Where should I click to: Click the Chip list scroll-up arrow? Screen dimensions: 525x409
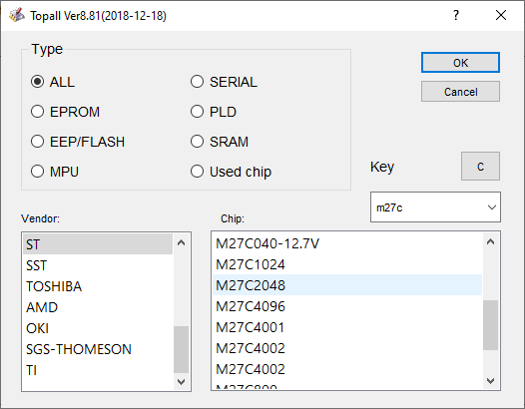click(x=490, y=241)
